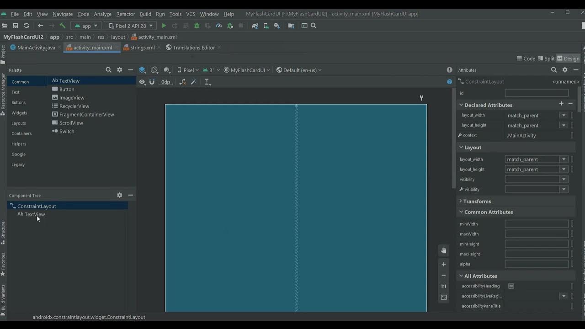585x329 pixels.
Task: Open the Profiler gauge icon
Action: (219, 26)
